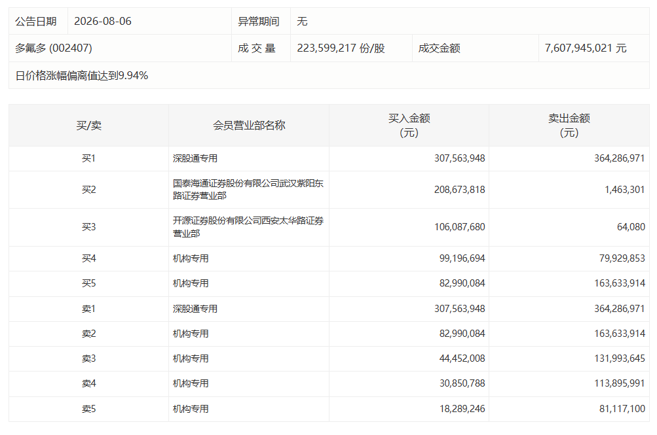This screenshot has height=435, width=657.
Task: Select buy amount 208,673,818
Action: [460, 190]
